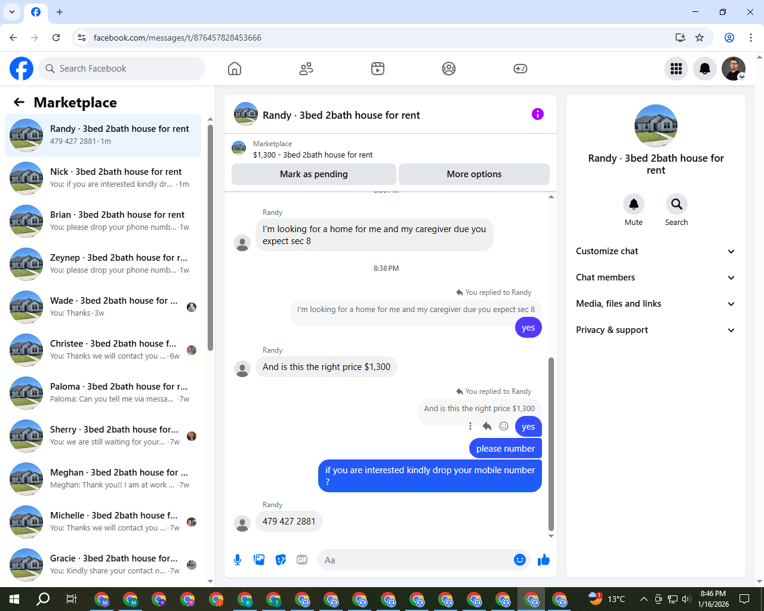The image size is (764, 611).
Task: Open the account profile picture menu
Action: coord(734,69)
